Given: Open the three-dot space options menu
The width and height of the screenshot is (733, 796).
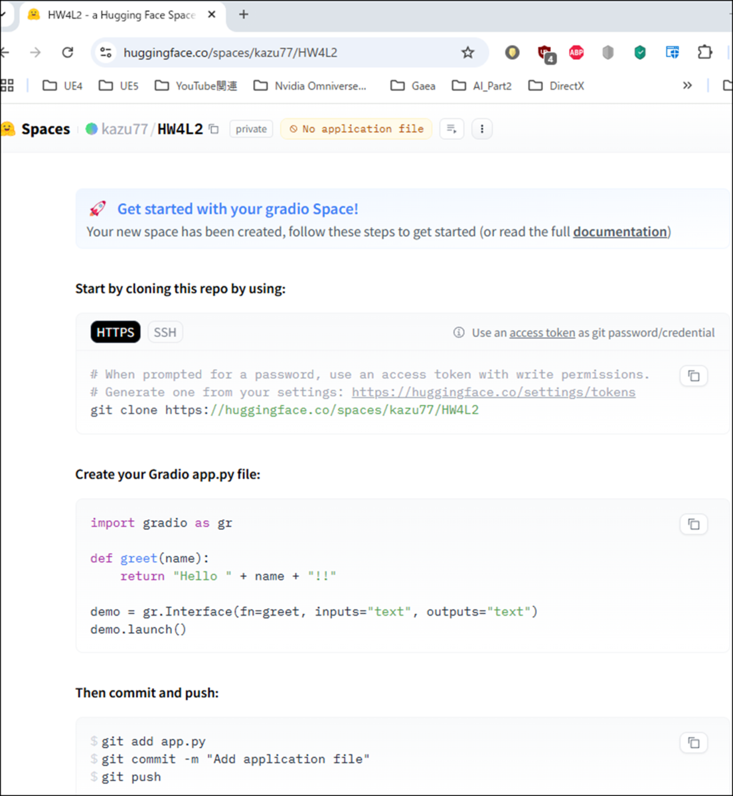Looking at the screenshot, I should 482,129.
